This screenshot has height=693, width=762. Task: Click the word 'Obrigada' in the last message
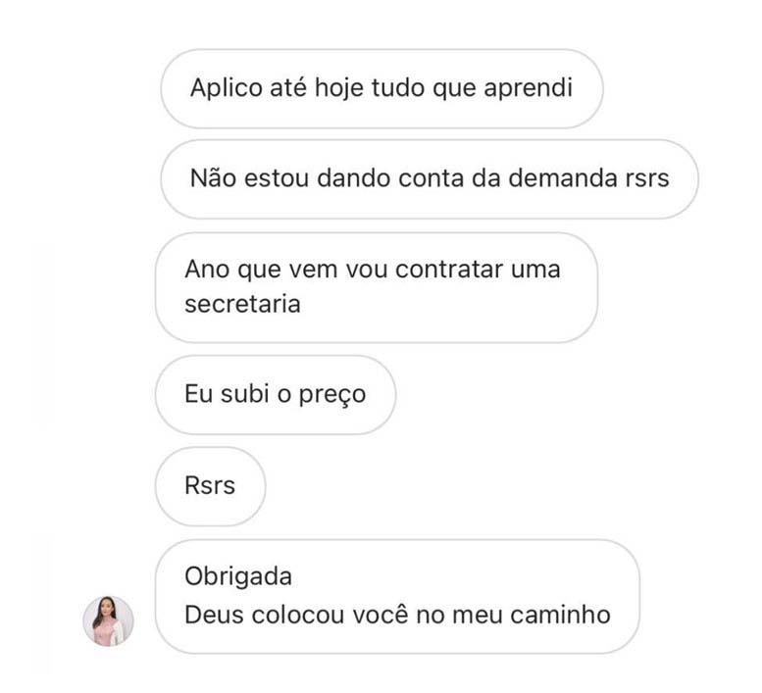tap(238, 576)
